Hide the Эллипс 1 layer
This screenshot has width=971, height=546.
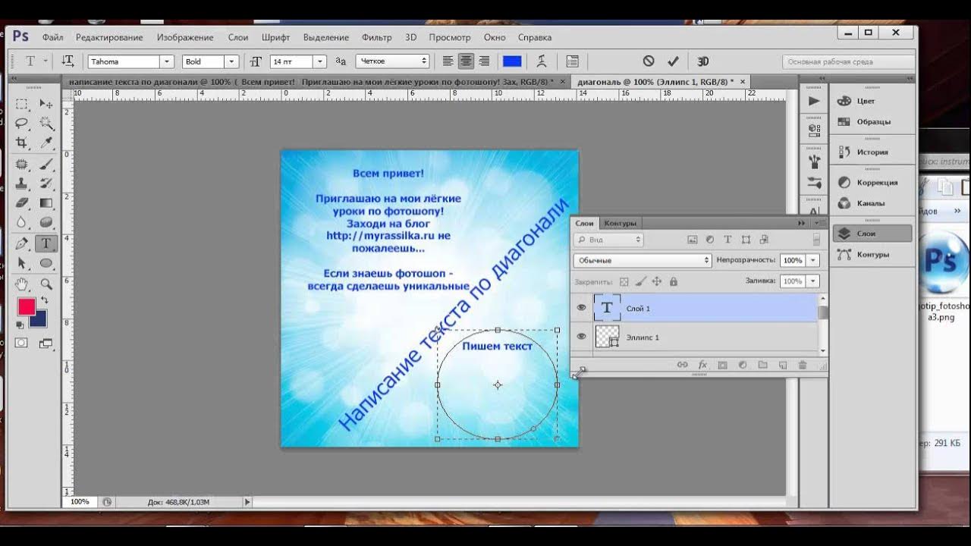point(582,337)
